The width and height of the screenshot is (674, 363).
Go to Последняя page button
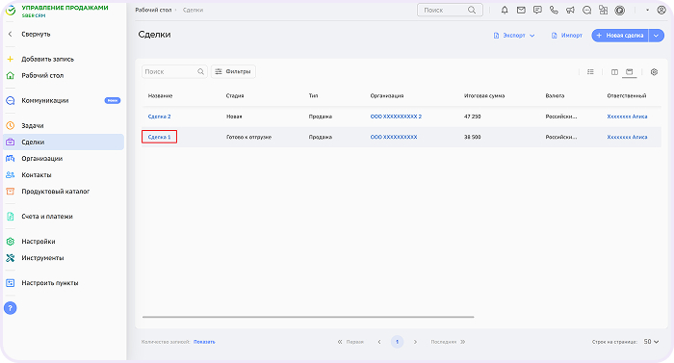448,342
